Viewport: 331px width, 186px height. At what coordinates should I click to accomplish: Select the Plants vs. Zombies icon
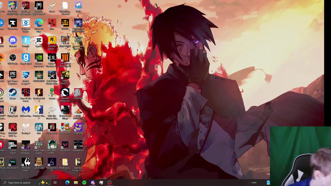(26, 147)
